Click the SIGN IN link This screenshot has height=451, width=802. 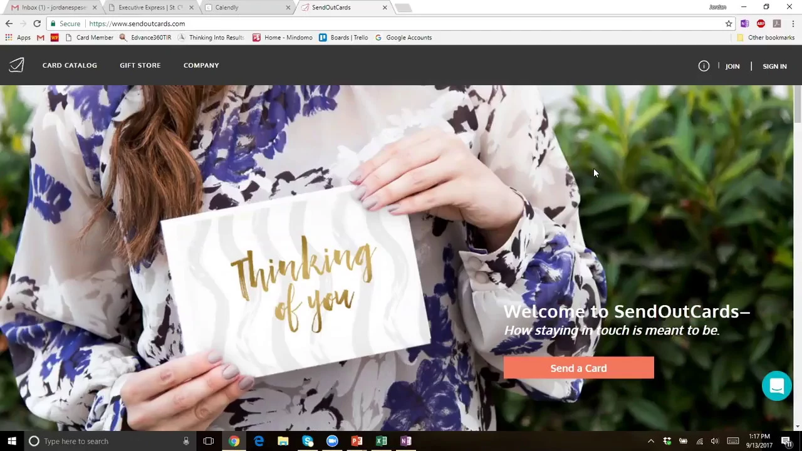click(774, 66)
